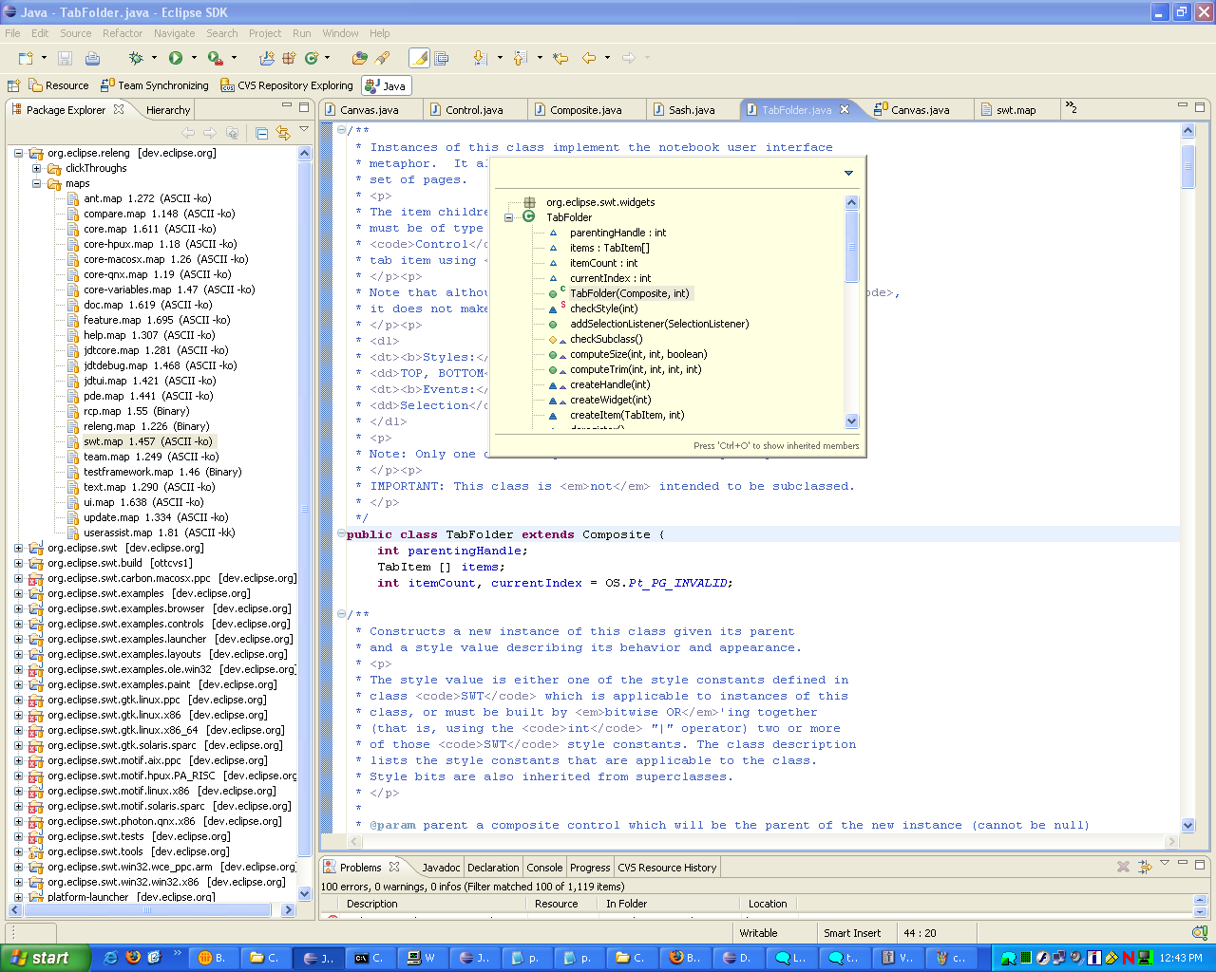Screen dimensions: 1216x972
Task: Collapse the TabFolder class outline node
Action: point(509,217)
